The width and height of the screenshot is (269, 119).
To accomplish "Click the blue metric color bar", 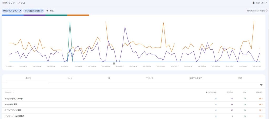I will 13,15.
